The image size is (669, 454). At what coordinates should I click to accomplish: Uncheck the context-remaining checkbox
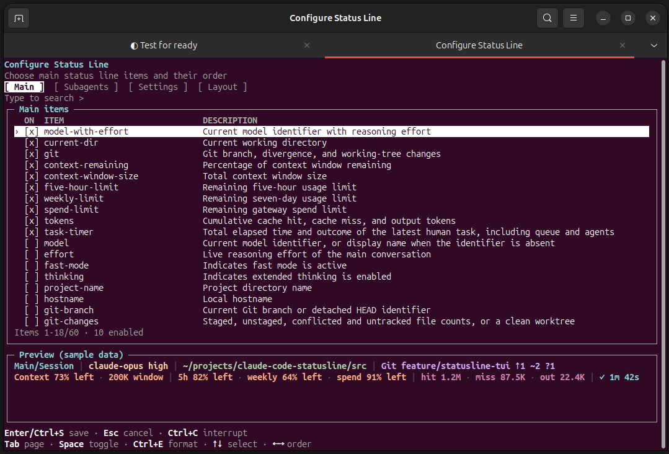pyautogui.click(x=32, y=165)
